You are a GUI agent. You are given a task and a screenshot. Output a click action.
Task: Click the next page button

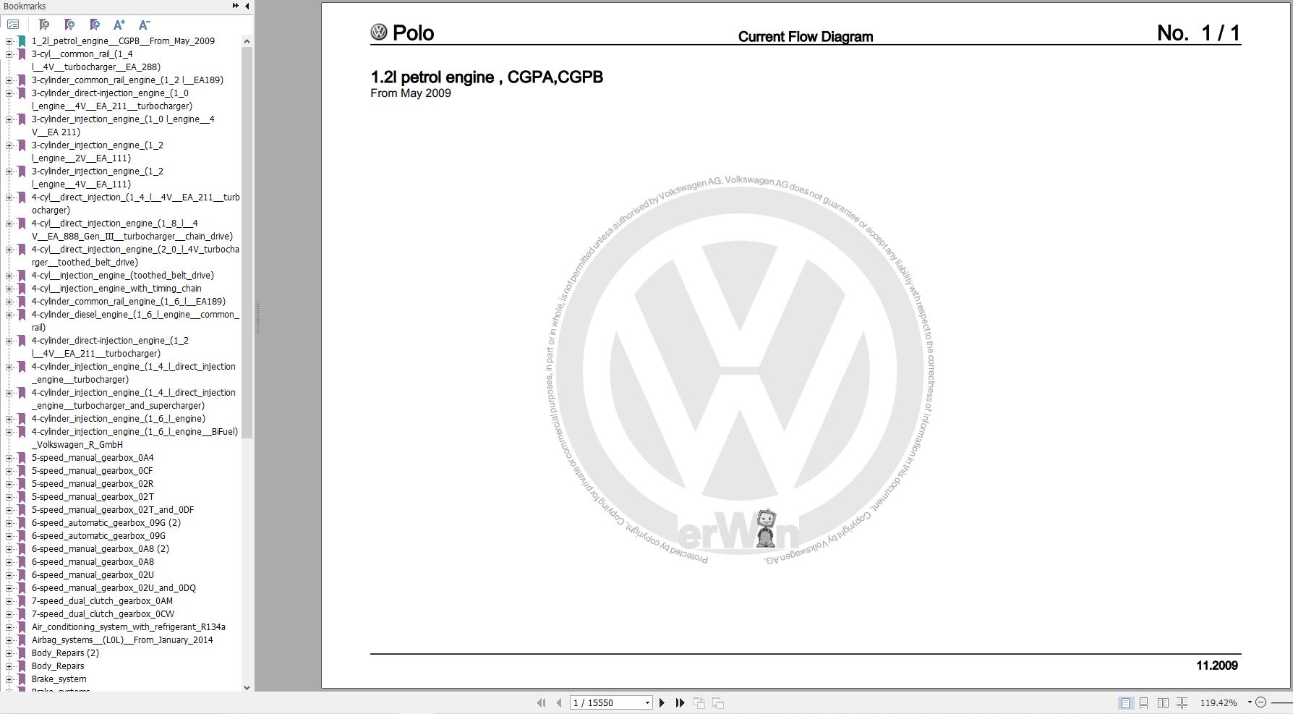pos(662,702)
